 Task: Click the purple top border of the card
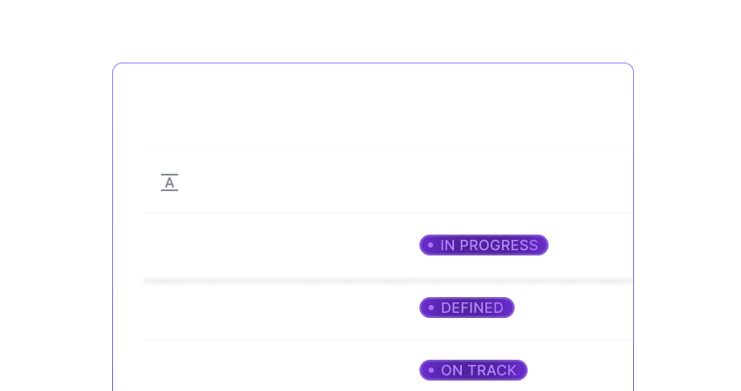[x=374, y=63]
